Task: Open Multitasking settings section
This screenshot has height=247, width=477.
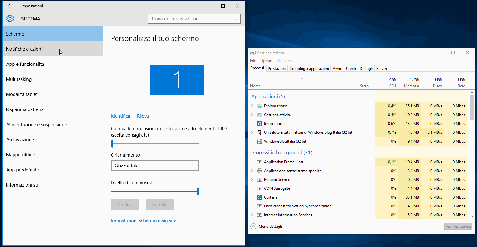Action: point(53,79)
